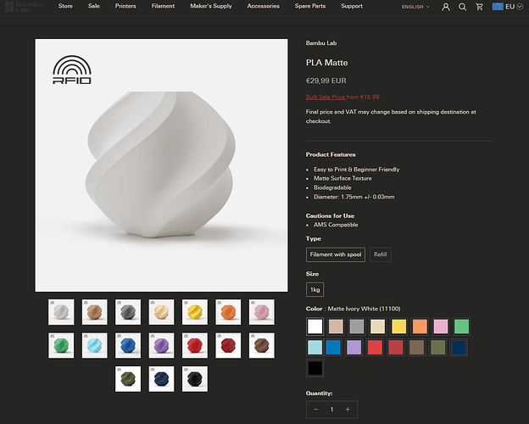Open the bright red vase thumbnail
Screen dimensions: 529x424
point(195,345)
